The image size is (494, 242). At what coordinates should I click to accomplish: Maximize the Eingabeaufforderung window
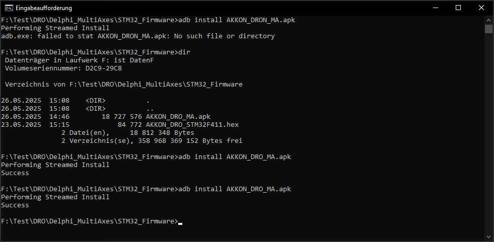coord(458,8)
